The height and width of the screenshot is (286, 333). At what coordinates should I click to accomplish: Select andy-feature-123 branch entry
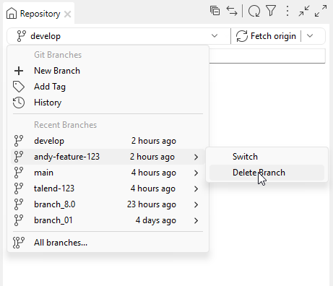pos(108,157)
